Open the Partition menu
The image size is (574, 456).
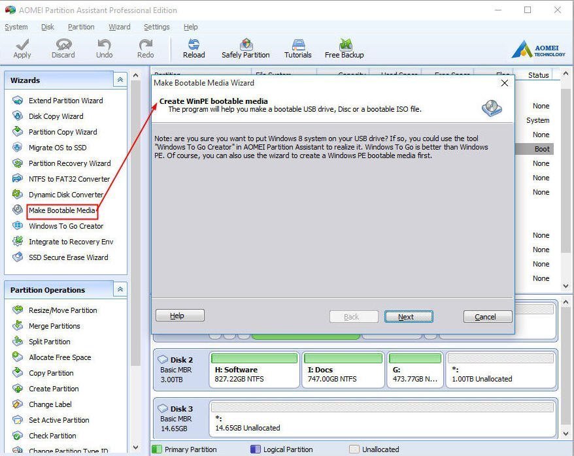tap(81, 27)
